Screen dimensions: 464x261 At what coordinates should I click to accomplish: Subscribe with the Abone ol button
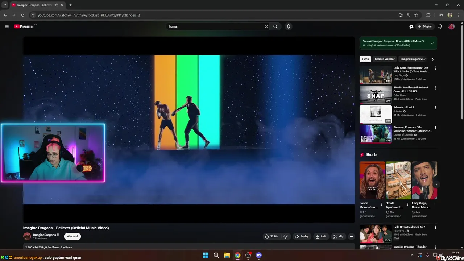pyautogui.click(x=72, y=236)
